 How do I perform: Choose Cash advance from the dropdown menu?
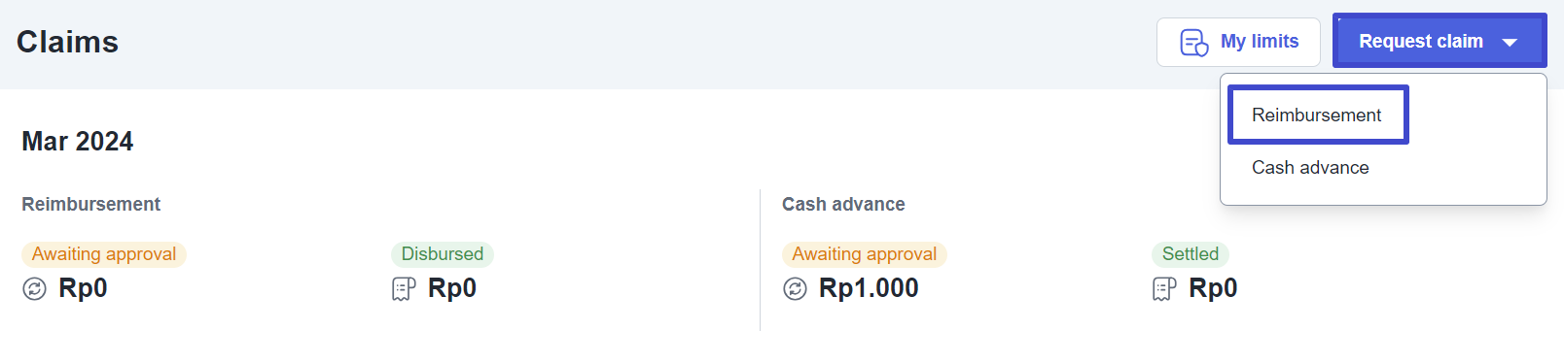point(1310,168)
